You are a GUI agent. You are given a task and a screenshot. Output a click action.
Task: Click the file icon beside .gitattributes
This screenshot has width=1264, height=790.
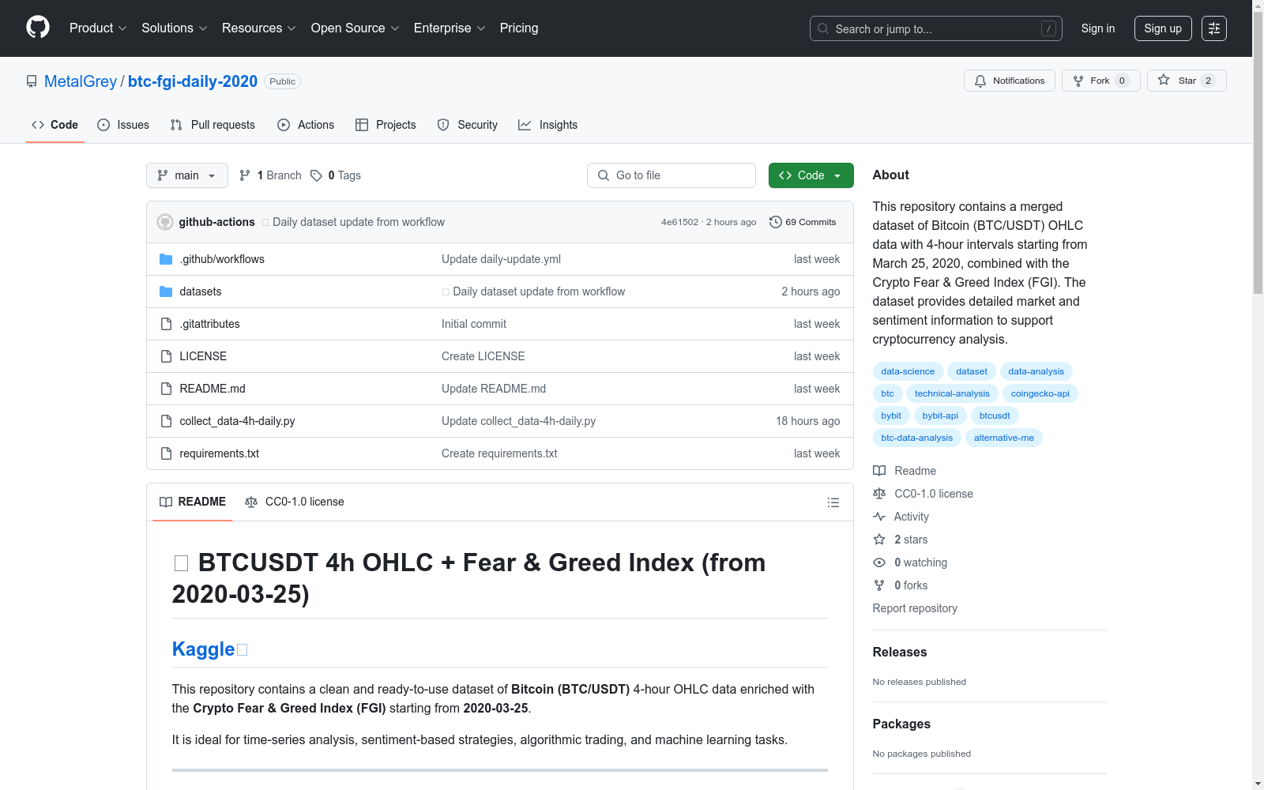coord(166,324)
